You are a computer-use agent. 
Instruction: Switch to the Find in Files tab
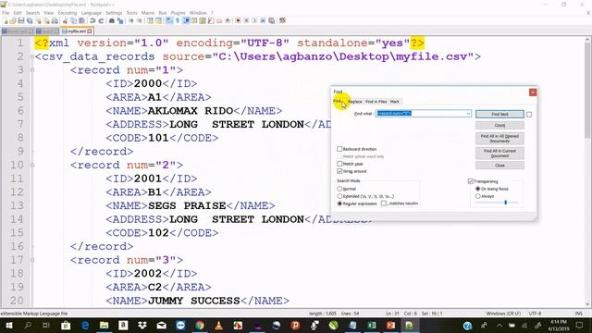coord(376,102)
